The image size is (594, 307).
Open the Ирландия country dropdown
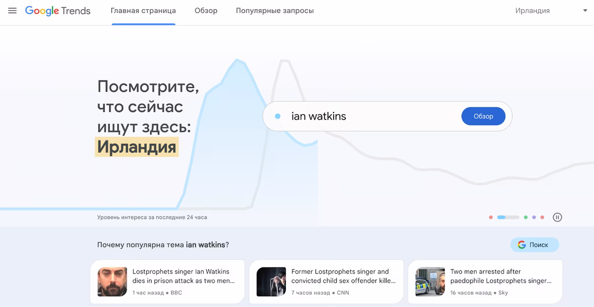coord(532,11)
